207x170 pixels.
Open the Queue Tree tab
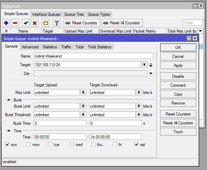click(74, 14)
